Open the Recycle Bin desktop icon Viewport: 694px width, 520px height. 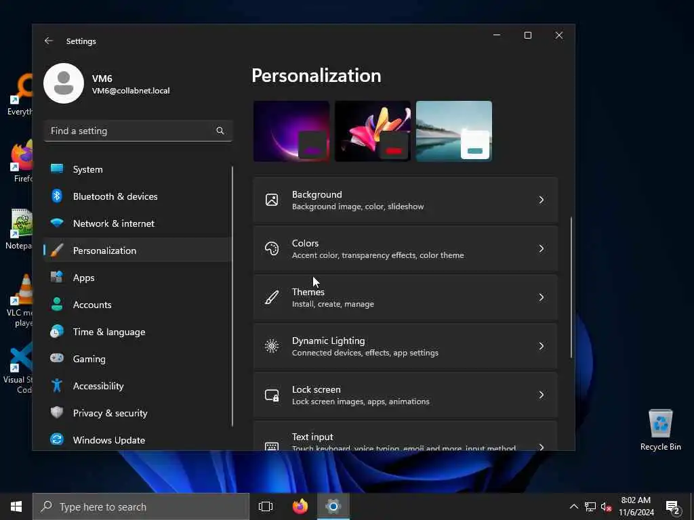pyautogui.click(x=660, y=429)
